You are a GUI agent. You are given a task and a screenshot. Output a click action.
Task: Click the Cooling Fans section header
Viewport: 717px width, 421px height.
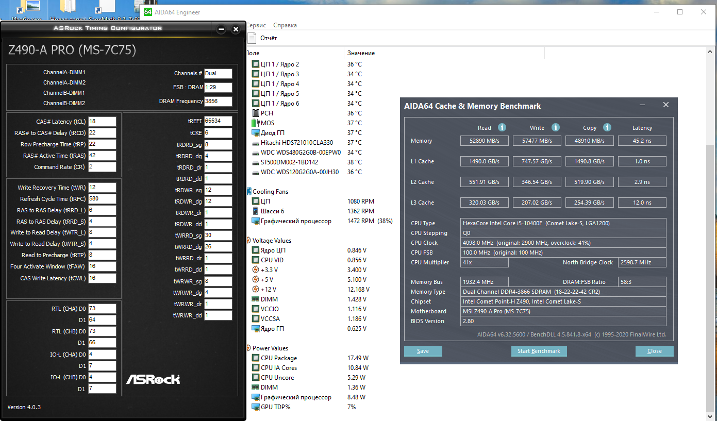270,192
